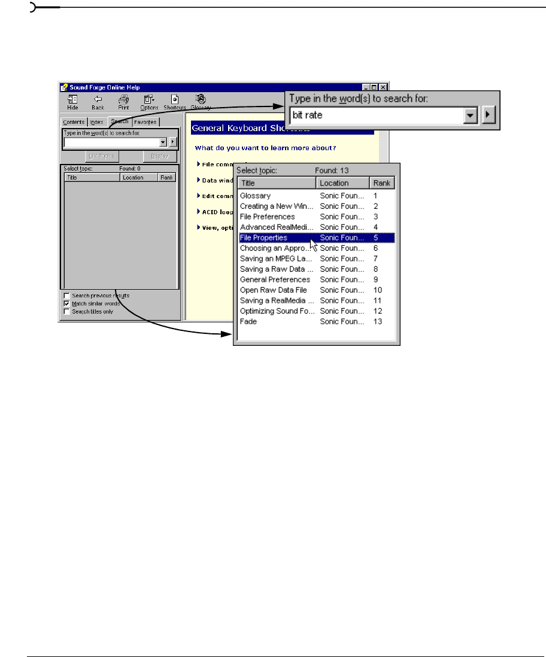The height and width of the screenshot is (657, 546).
Task: Click the enlarged 'bit rate' search field
Action: [376, 115]
